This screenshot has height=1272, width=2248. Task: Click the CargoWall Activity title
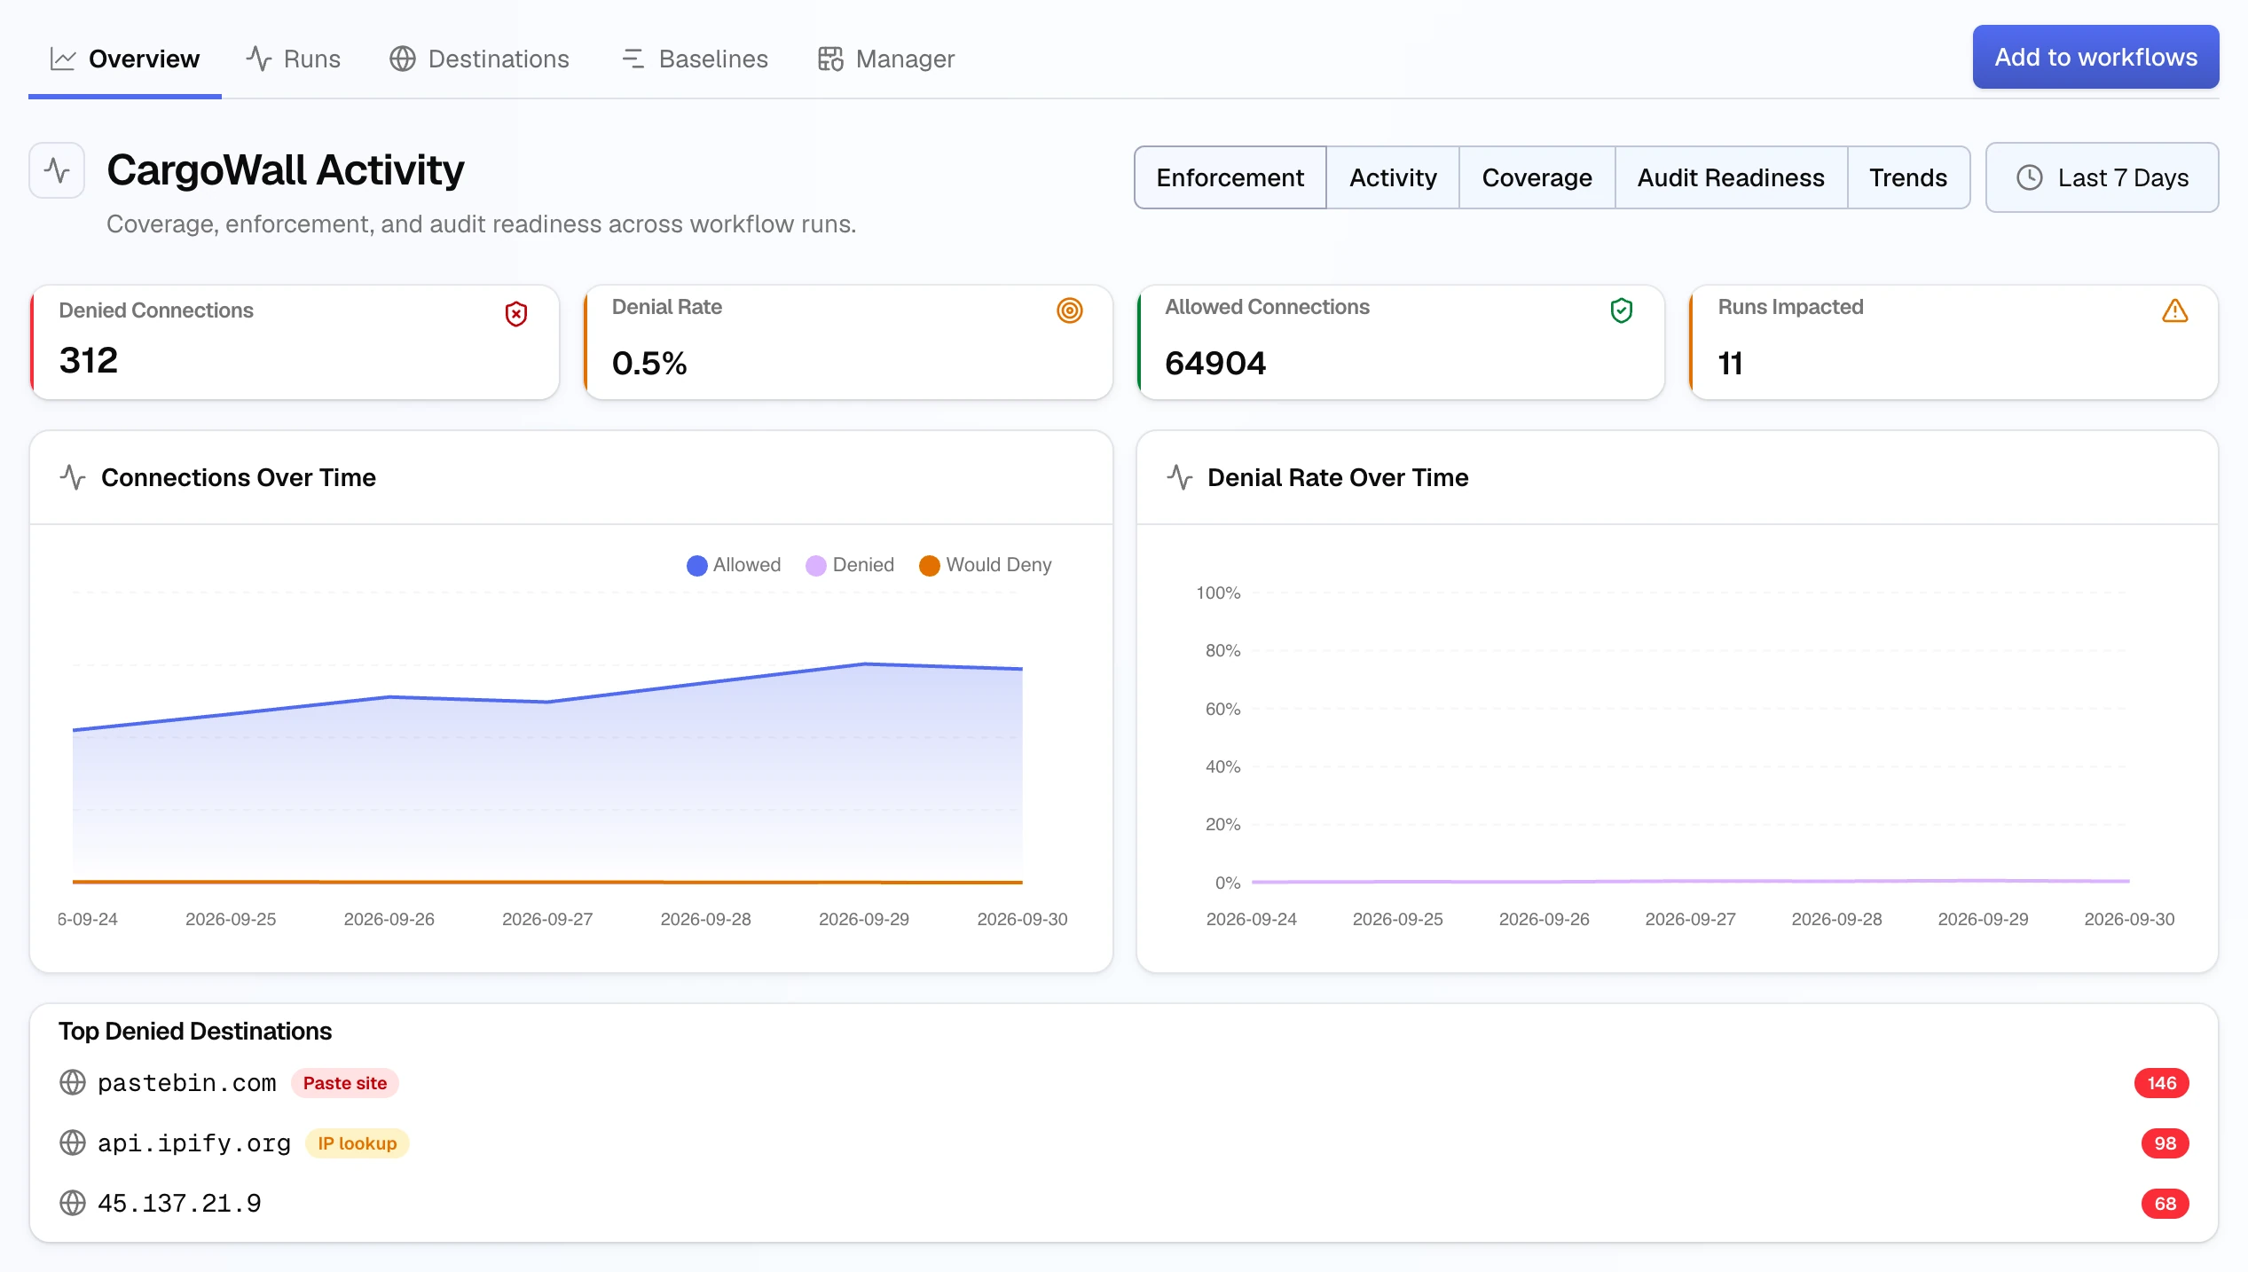tap(286, 170)
